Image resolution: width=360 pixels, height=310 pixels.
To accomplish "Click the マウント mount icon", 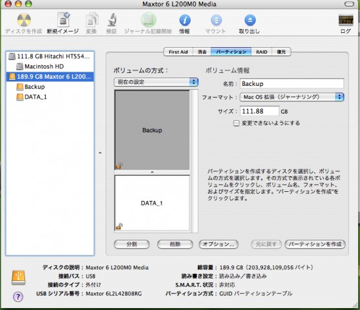I will (x=216, y=20).
